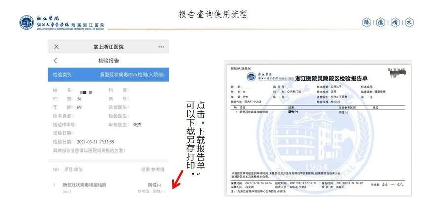Click the report title 浙江医院灵隐院区检验报告单
Image resolution: width=440 pixels, height=197 pixels.
pos(331,79)
